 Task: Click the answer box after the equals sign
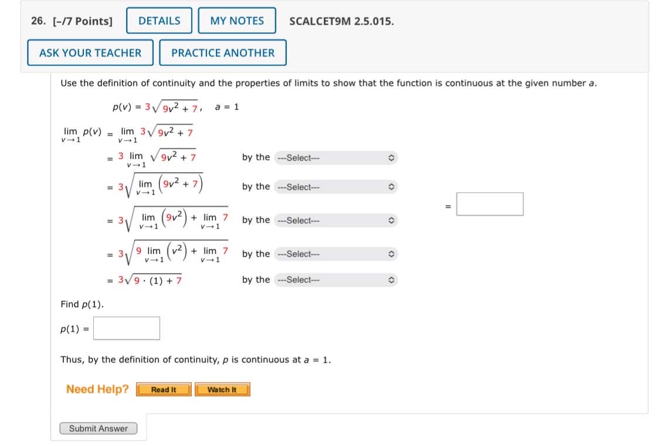click(490, 204)
